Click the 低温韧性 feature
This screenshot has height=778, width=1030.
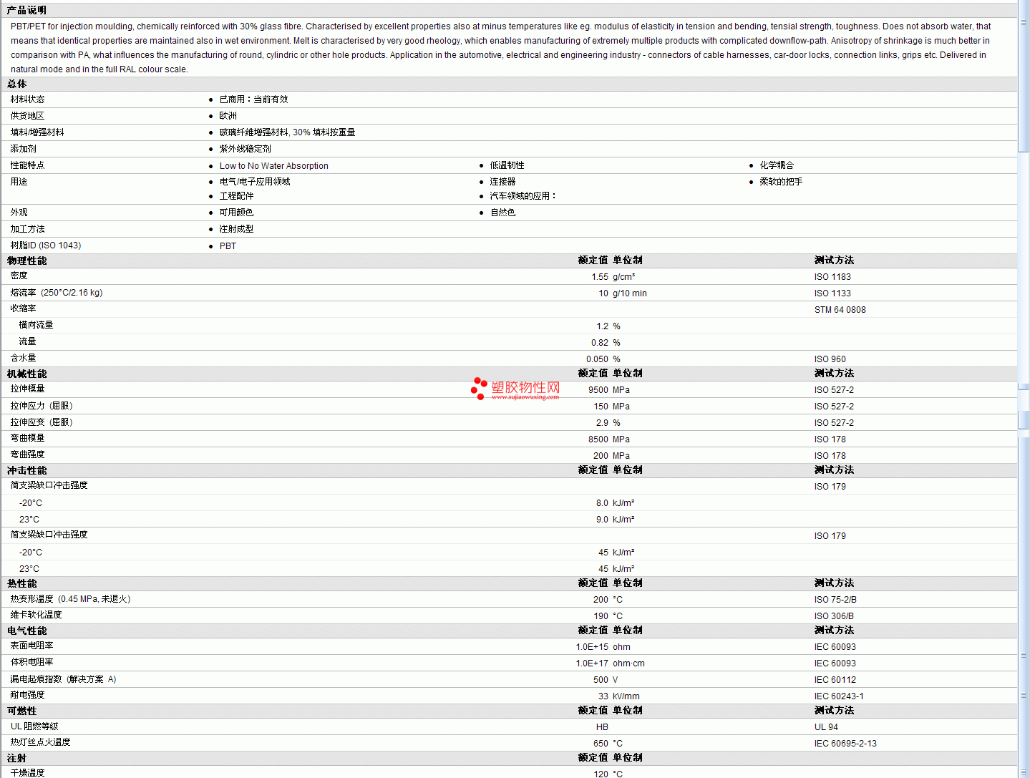tap(507, 165)
